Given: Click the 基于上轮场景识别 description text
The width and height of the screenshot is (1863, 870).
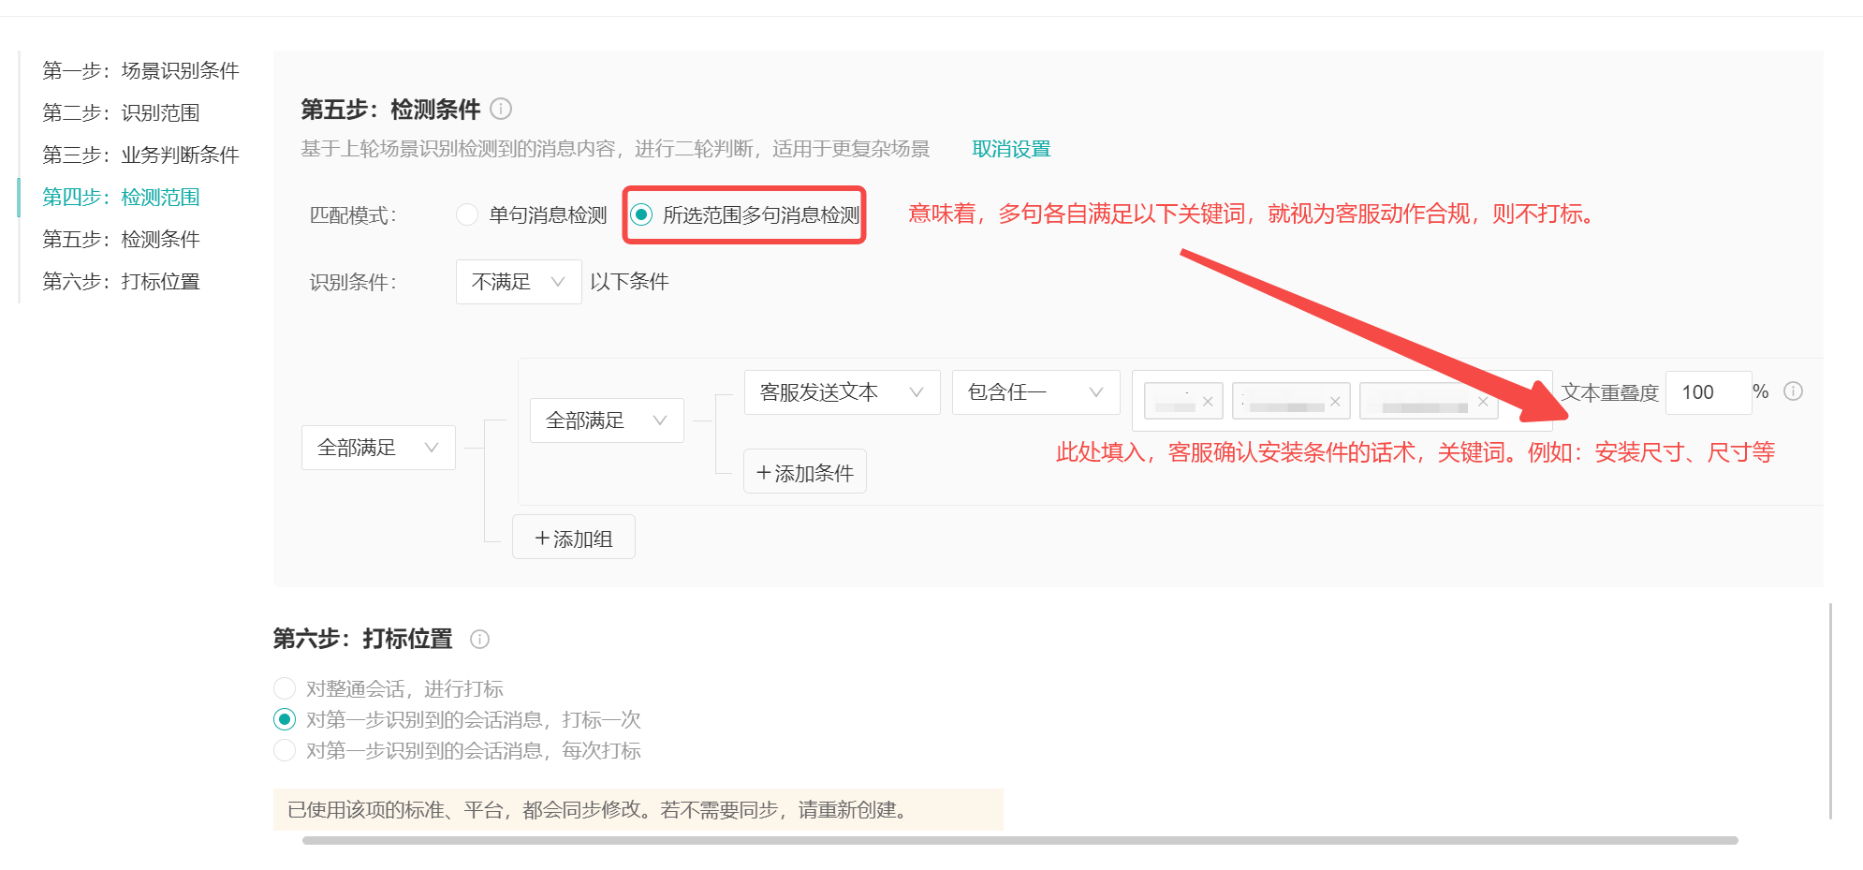Looking at the screenshot, I should click(x=615, y=150).
